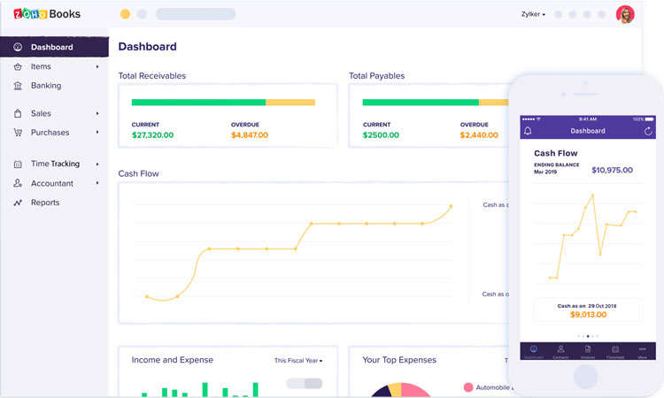The height and width of the screenshot is (398, 664).
Task: Open Invoices in the mobile bottom bar
Action: tap(588, 351)
